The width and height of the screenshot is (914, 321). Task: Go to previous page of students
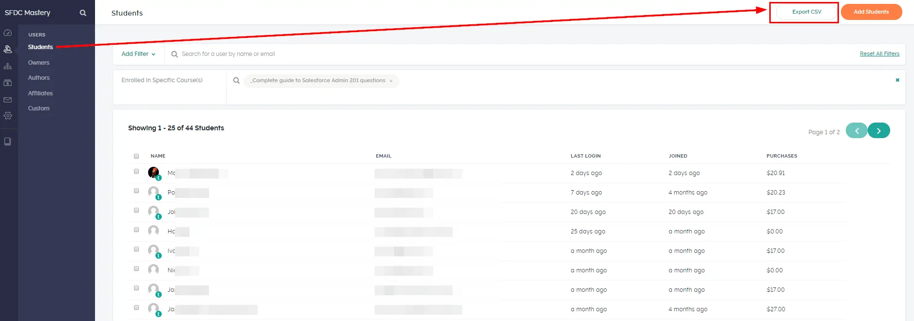tap(857, 131)
